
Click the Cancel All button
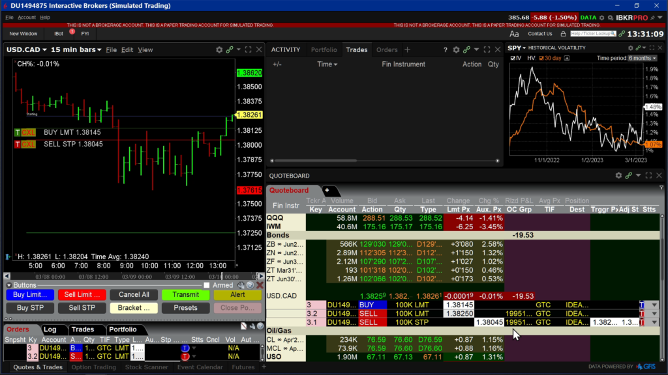pyautogui.click(x=134, y=295)
